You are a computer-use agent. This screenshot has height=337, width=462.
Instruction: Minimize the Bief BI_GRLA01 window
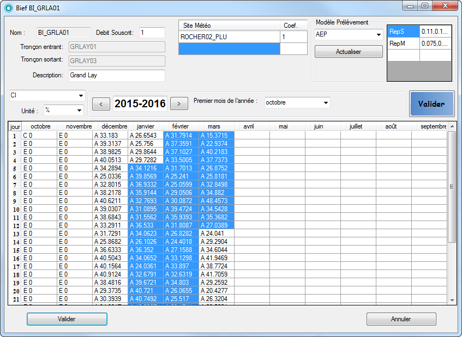point(410,5)
